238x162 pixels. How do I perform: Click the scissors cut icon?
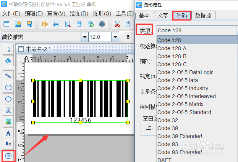click(117, 24)
